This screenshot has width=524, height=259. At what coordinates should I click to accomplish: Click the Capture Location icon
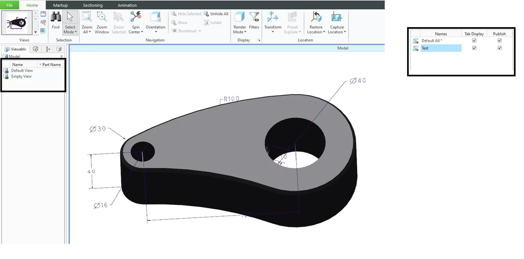pos(337,17)
